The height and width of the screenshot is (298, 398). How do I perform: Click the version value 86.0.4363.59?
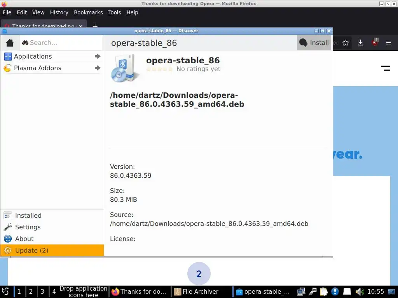point(131,176)
